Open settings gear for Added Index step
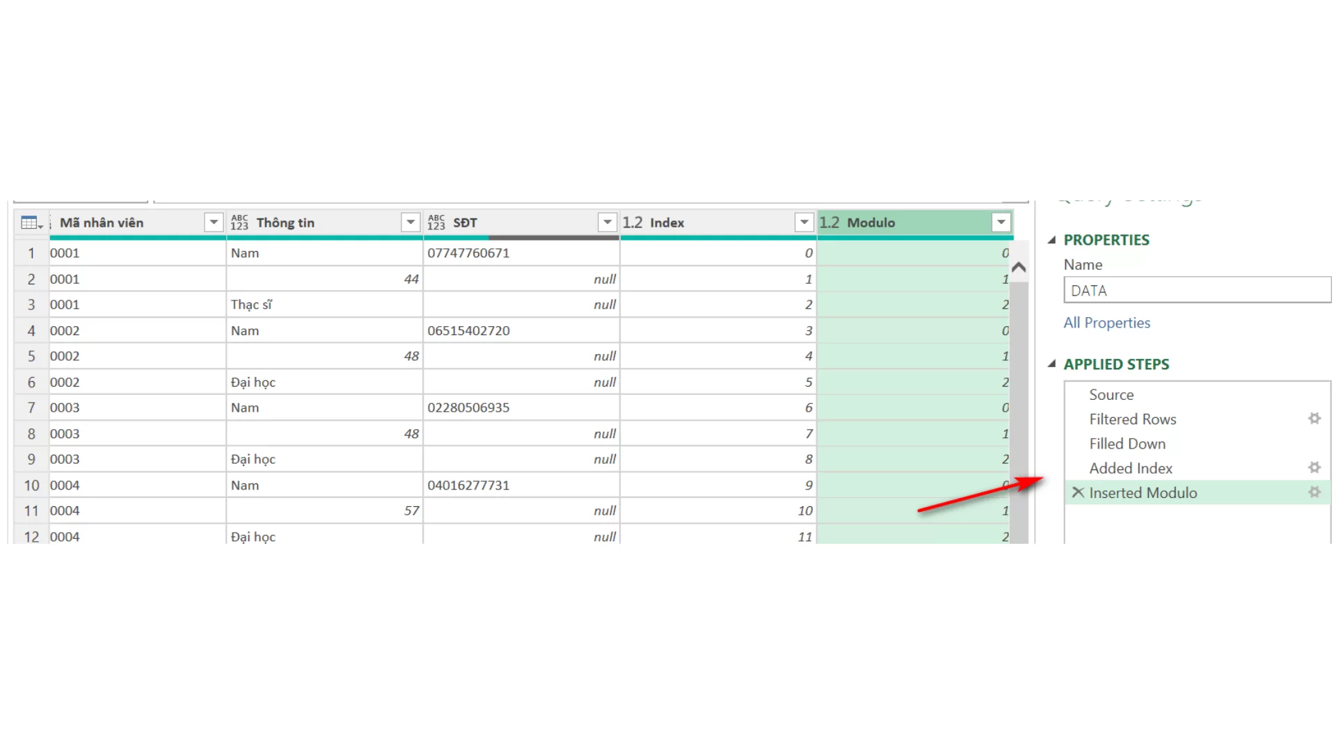Viewport: 1336px width, 751px height. [1314, 467]
